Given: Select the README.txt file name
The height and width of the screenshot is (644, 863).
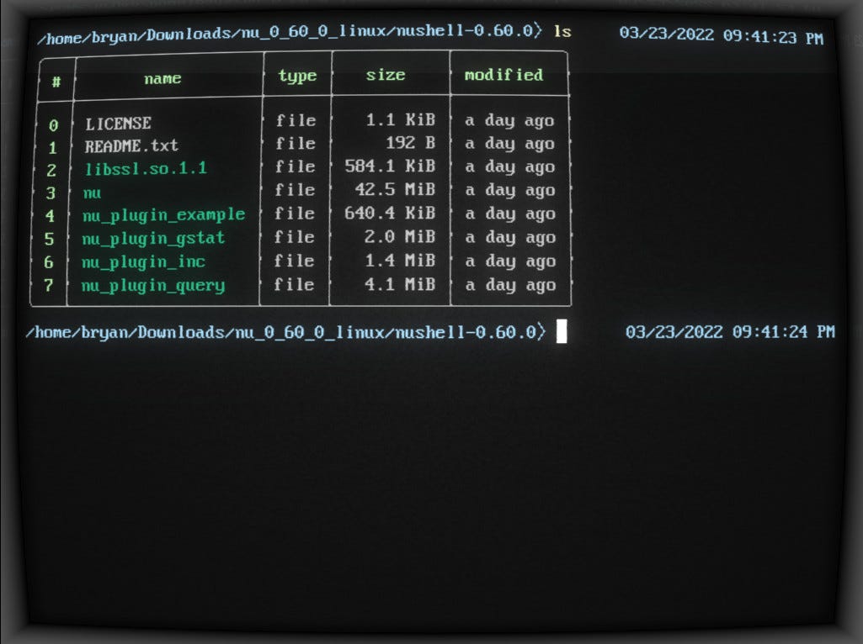Looking at the screenshot, I should tap(131, 145).
